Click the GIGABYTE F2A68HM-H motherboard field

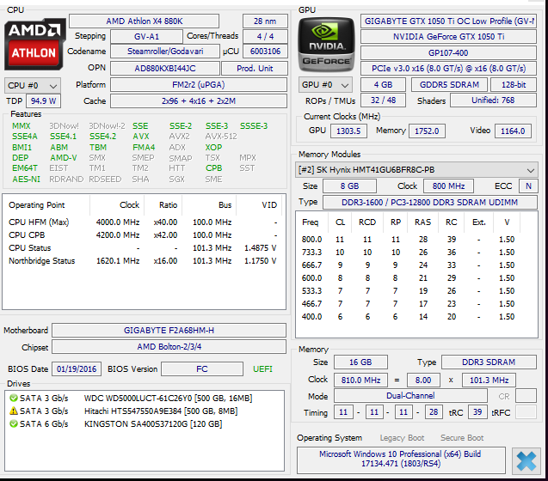[x=169, y=330]
